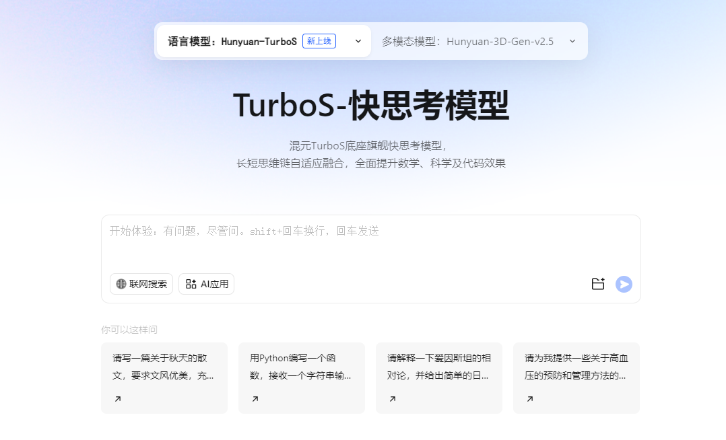Switch to 多模态模型 Hunyuan-3D-Gen-v2.5 tab
The width and height of the screenshot is (726, 440).
(x=479, y=41)
